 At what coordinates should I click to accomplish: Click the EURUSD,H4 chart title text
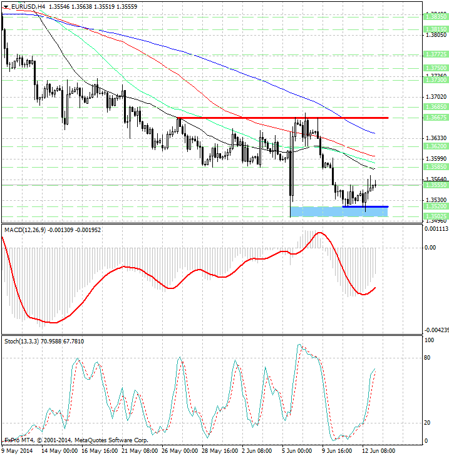[x=28, y=6]
